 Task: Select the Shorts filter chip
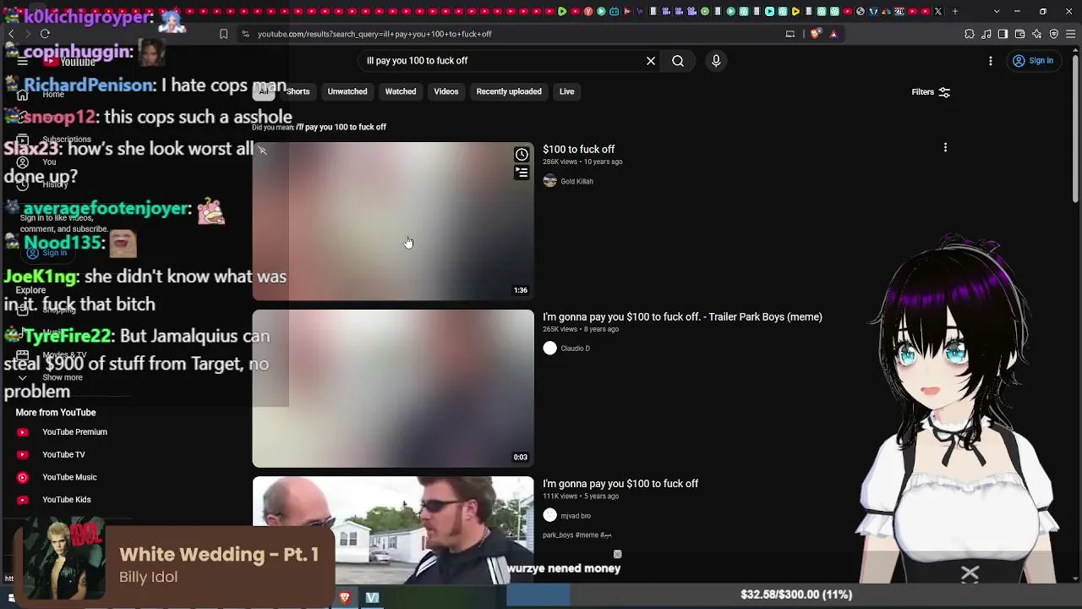[x=298, y=91]
